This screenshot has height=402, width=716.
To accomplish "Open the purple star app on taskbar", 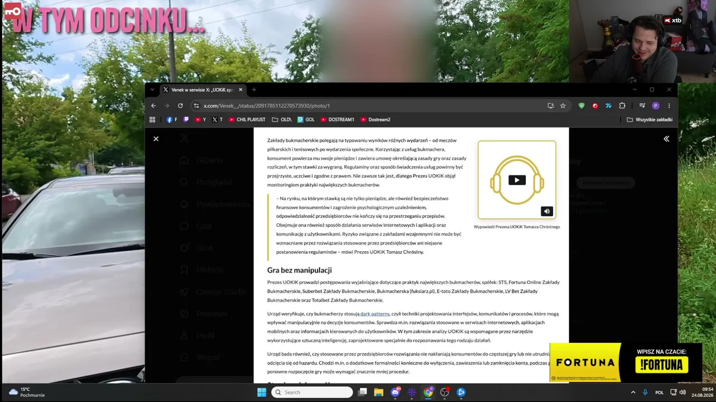I will 412,392.
